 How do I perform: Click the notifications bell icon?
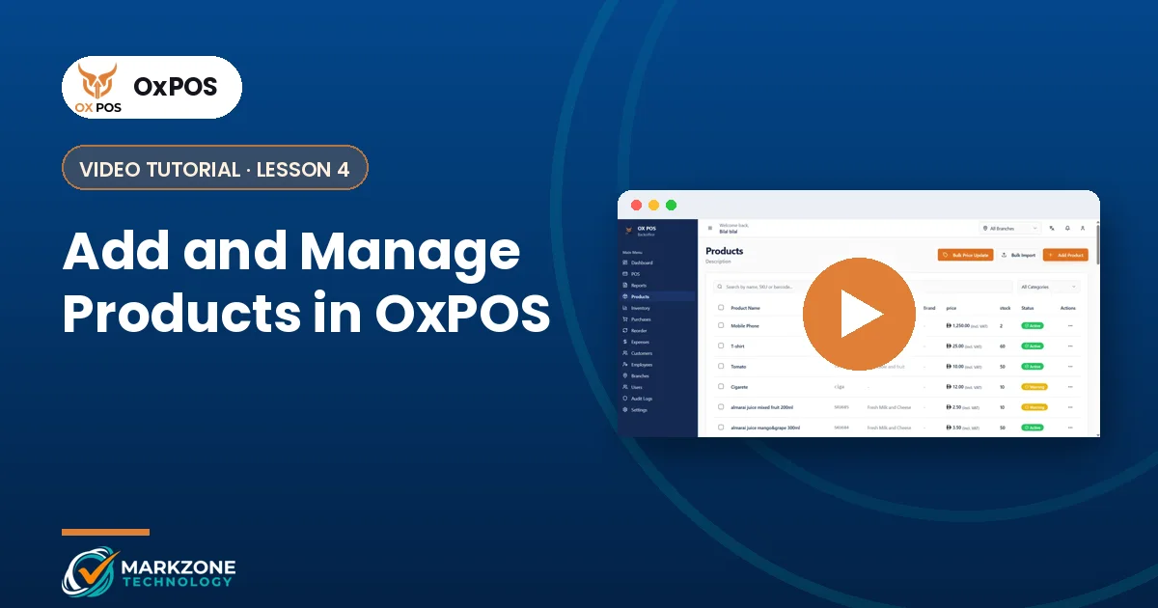(x=1067, y=229)
